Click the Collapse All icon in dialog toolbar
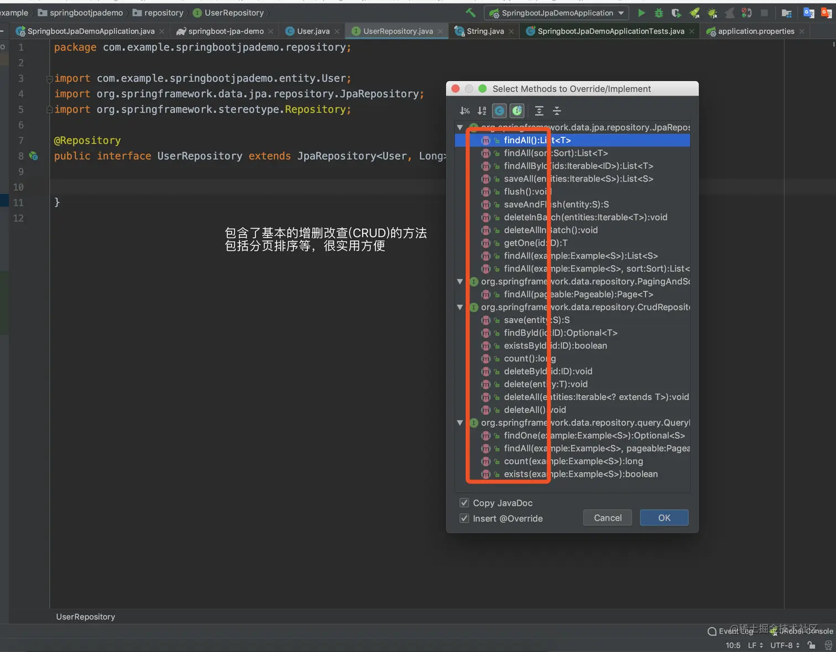This screenshot has height=652, width=836. pyautogui.click(x=557, y=111)
